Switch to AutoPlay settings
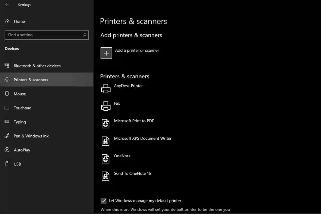Image resolution: width=321 pixels, height=214 pixels. tap(22, 150)
